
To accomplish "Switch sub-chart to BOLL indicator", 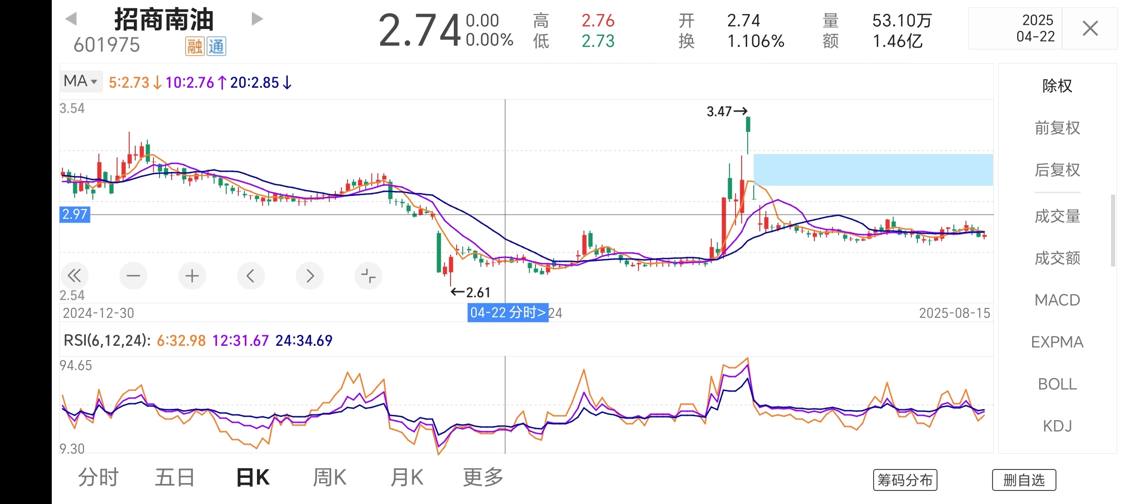I will pyautogui.click(x=1057, y=384).
